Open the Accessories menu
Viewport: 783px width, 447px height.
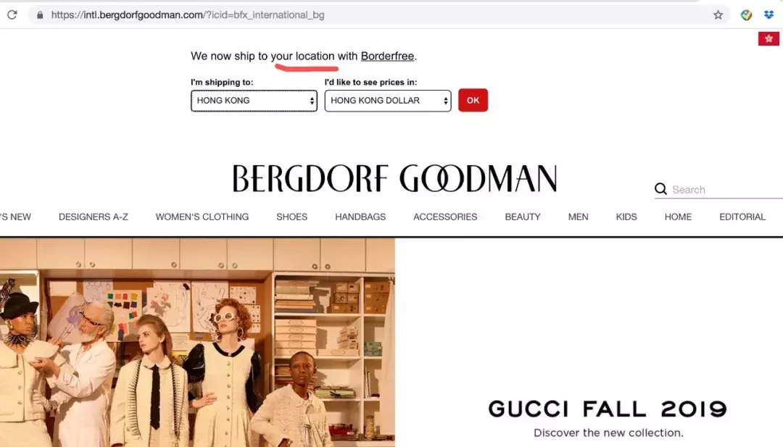coord(445,217)
